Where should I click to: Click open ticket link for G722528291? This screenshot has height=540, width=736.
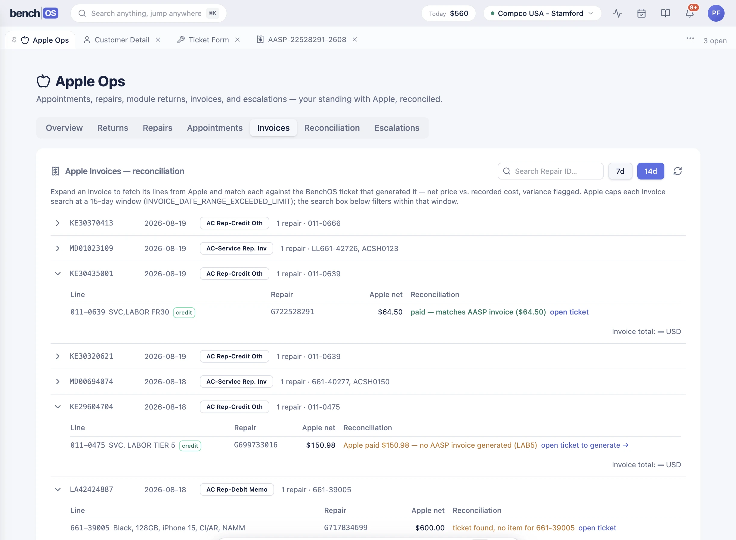point(569,312)
